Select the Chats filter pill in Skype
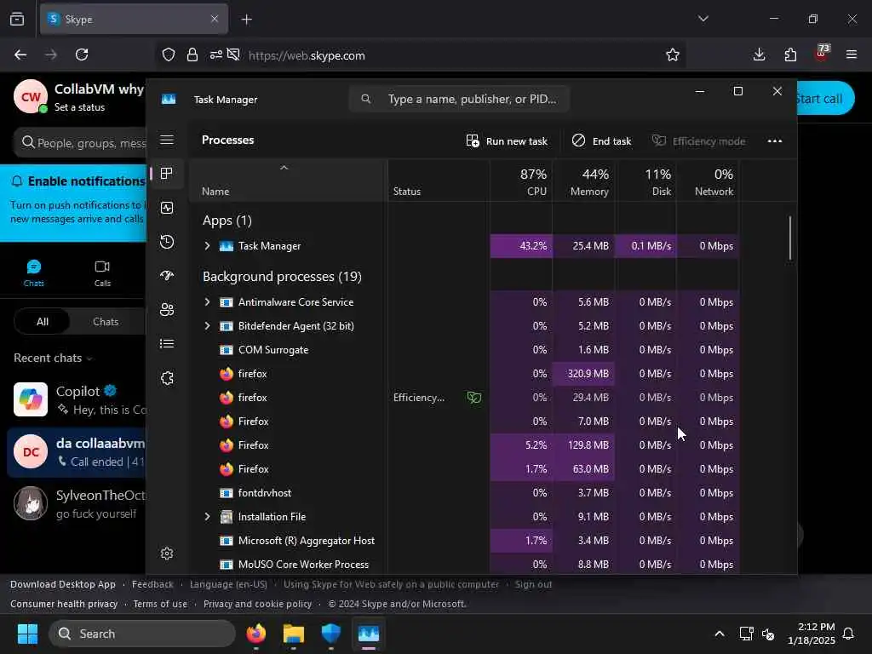 (x=106, y=321)
